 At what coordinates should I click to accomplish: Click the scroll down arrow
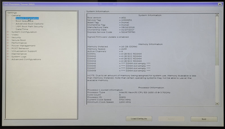coord(217,104)
